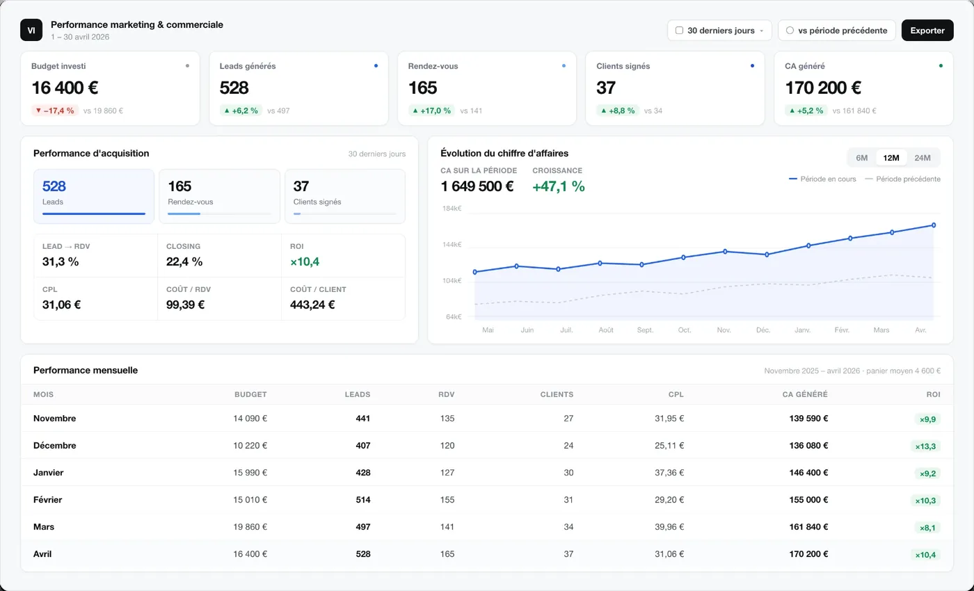Click the Clients signés KPI card value 37
Screen dimensions: 974x591
point(606,88)
